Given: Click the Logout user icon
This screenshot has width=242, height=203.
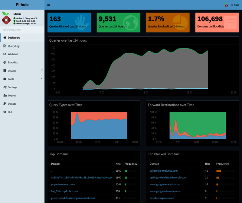Looking at the screenshot, I should [5, 95].
